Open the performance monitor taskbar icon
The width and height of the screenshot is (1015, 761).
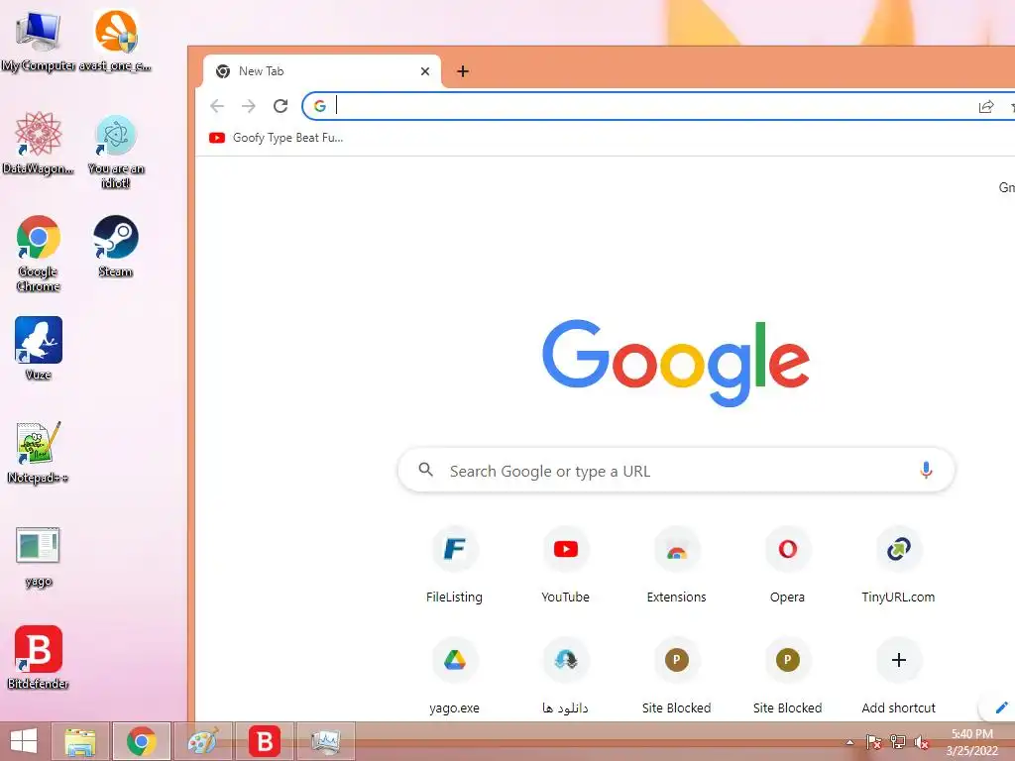click(x=326, y=741)
